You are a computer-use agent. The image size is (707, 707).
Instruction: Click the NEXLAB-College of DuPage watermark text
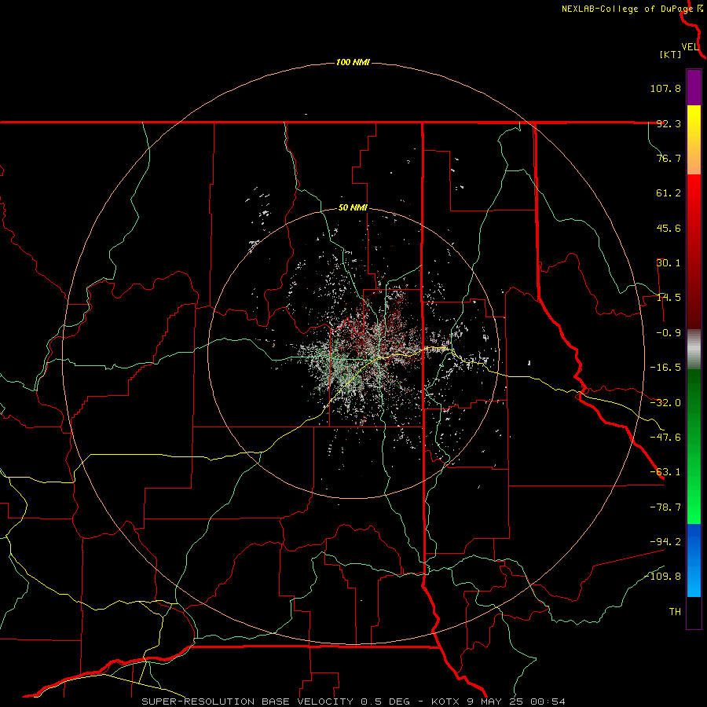pyautogui.click(x=632, y=9)
